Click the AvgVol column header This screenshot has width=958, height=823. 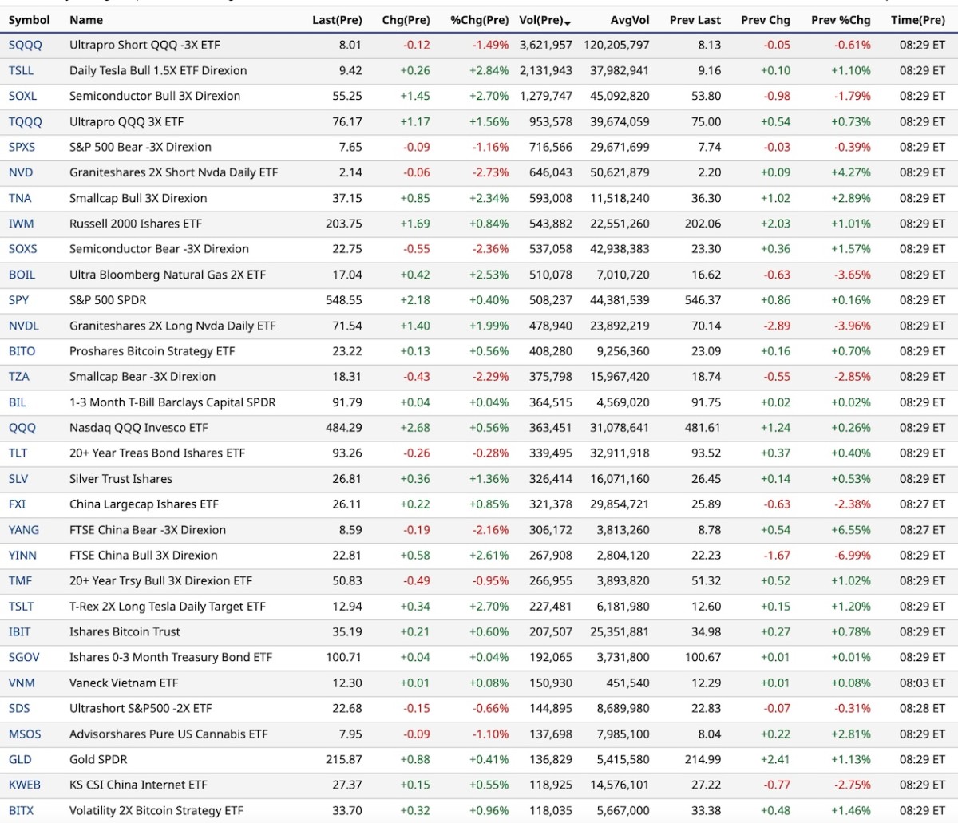[x=629, y=20]
